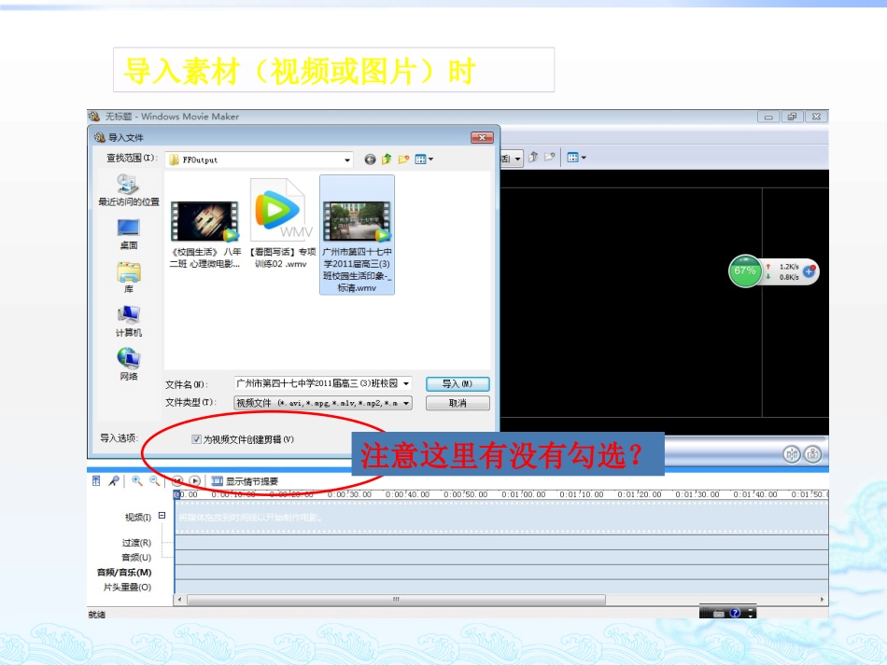Expand the 文件名 filename dropdown arrow
Viewport: 887px width, 665px height.
pos(406,383)
